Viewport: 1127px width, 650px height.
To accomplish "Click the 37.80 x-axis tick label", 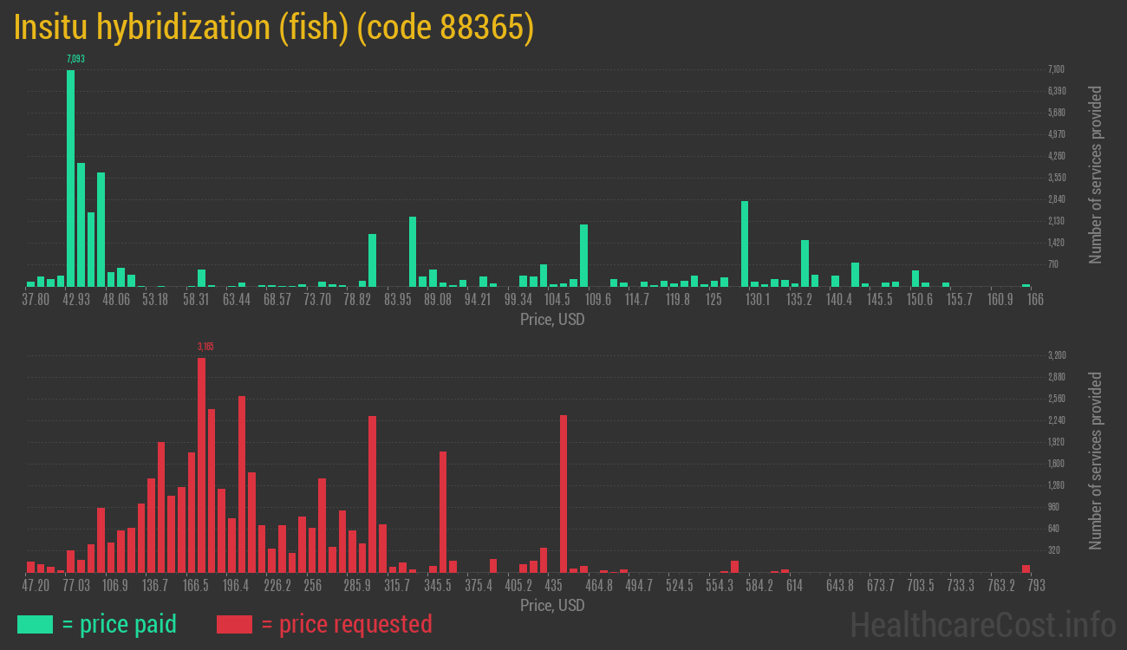I will [36, 300].
